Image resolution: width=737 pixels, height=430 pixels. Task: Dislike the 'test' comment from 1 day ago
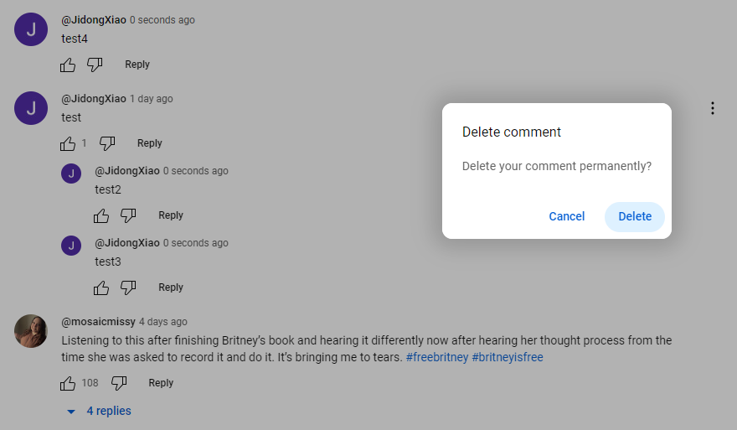[x=107, y=143]
